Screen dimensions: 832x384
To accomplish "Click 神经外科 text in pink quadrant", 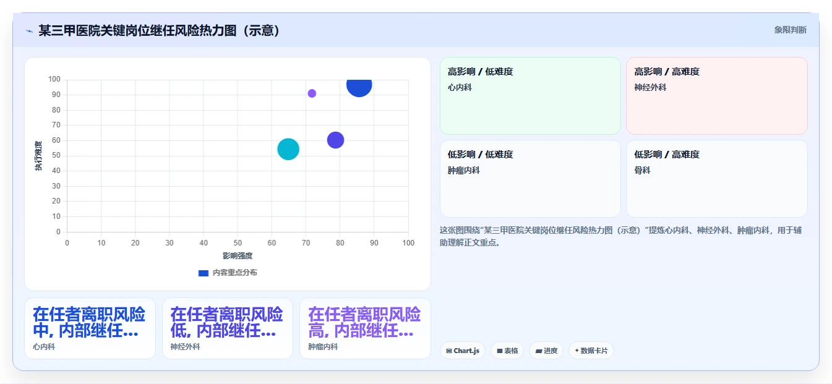I will coord(650,88).
